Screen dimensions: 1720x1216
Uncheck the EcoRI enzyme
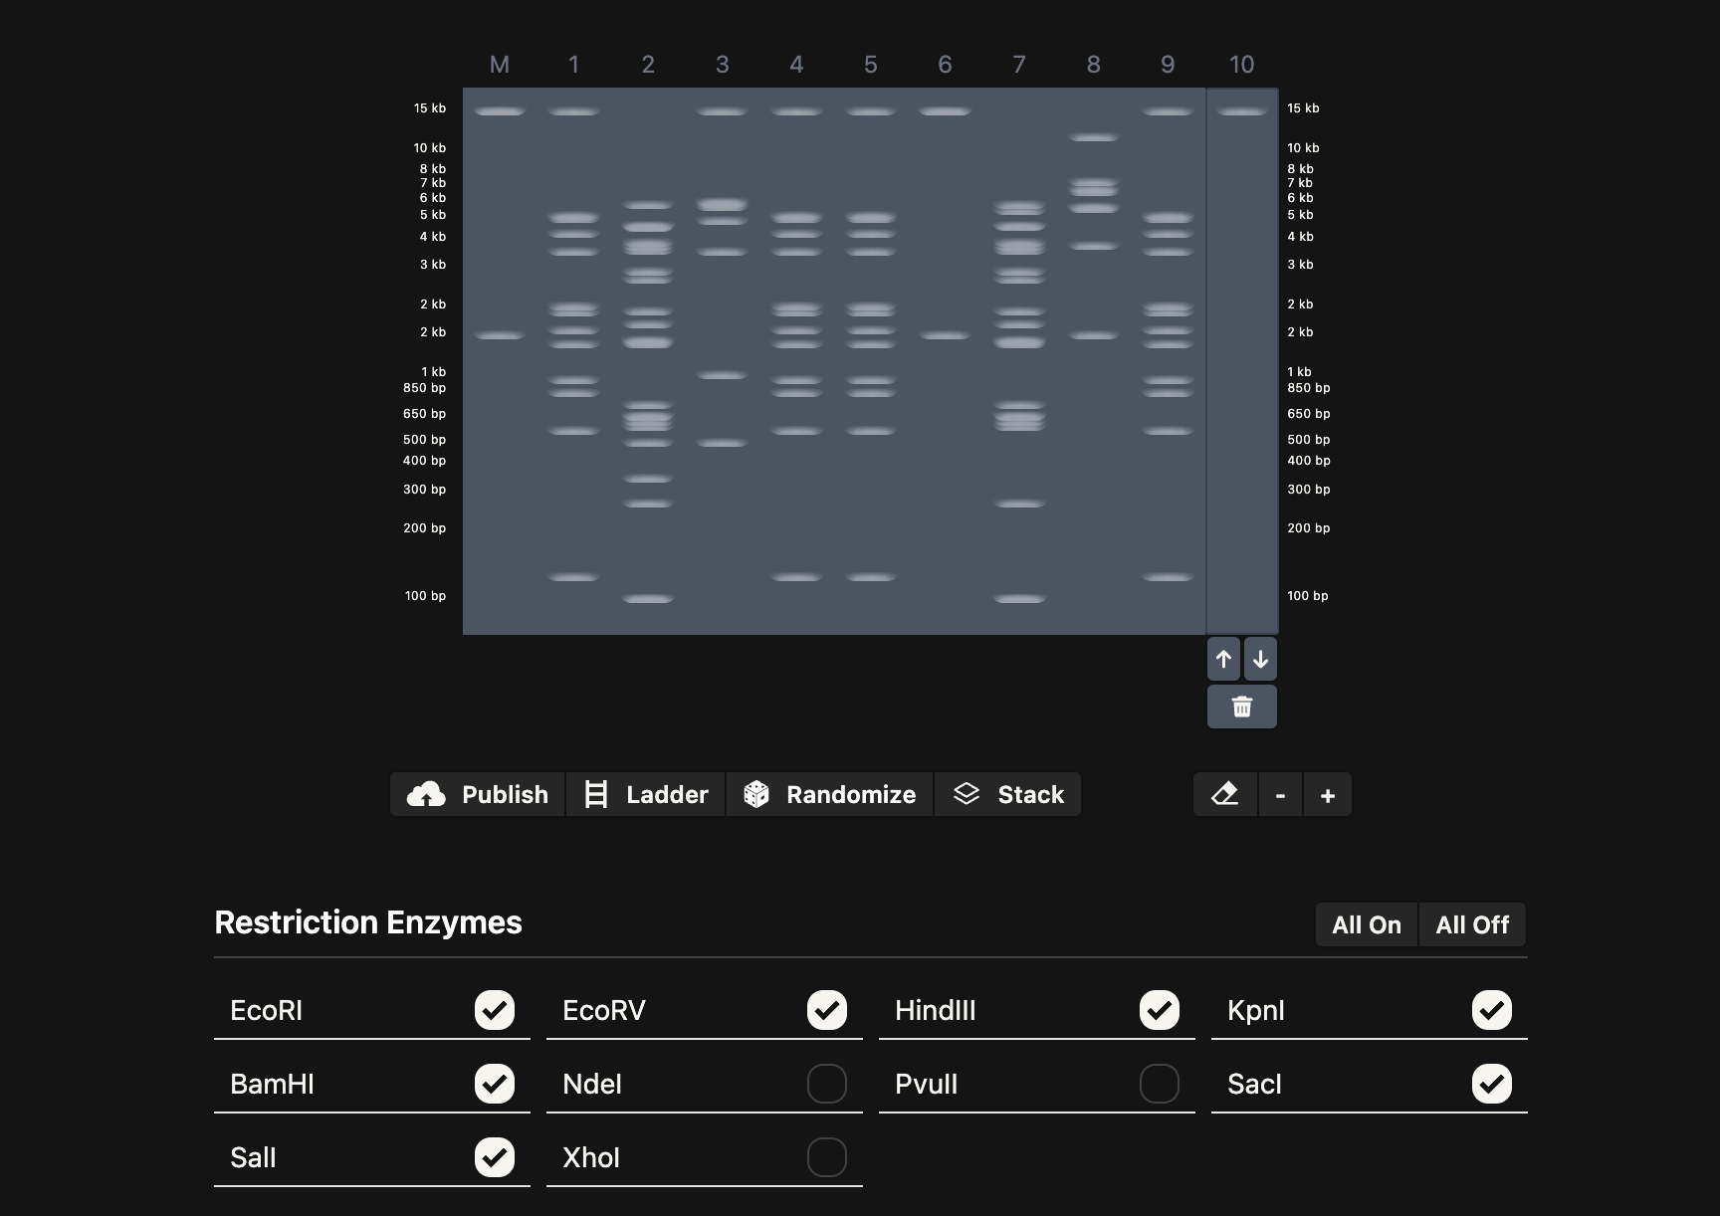point(494,1010)
